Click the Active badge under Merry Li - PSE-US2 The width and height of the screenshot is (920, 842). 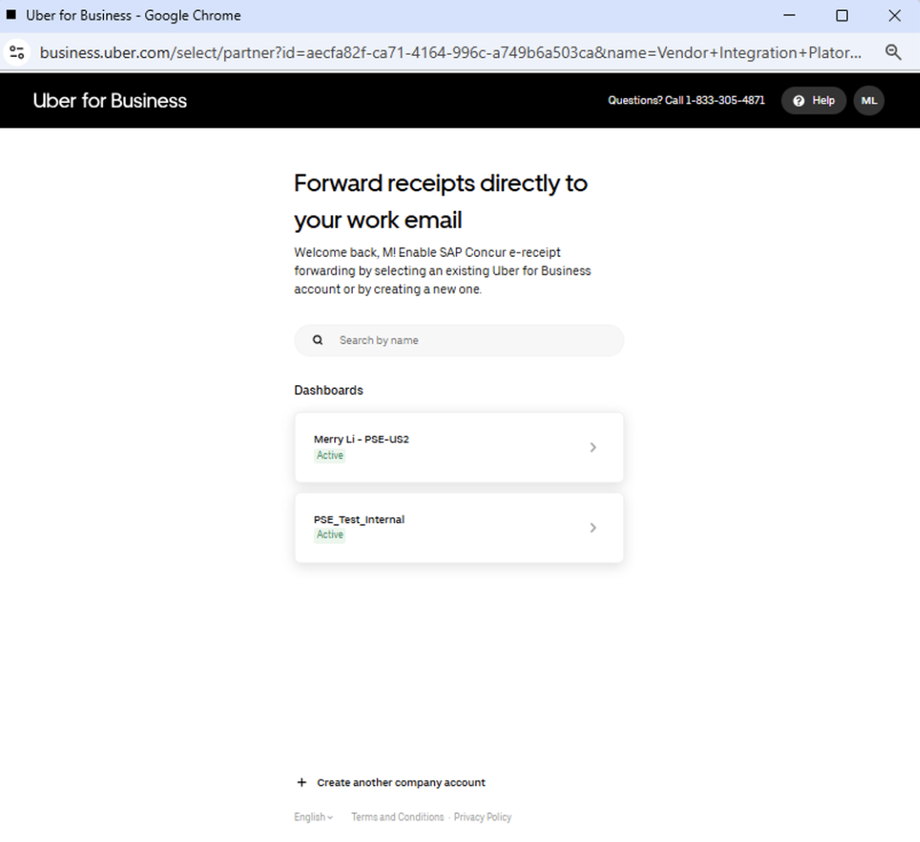[x=330, y=455]
